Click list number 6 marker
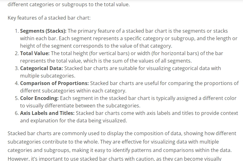This screenshot has height=161, width=243. click(17, 113)
